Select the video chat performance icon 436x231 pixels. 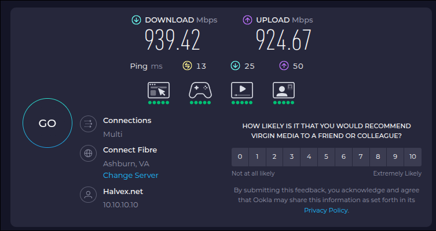point(284,90)
